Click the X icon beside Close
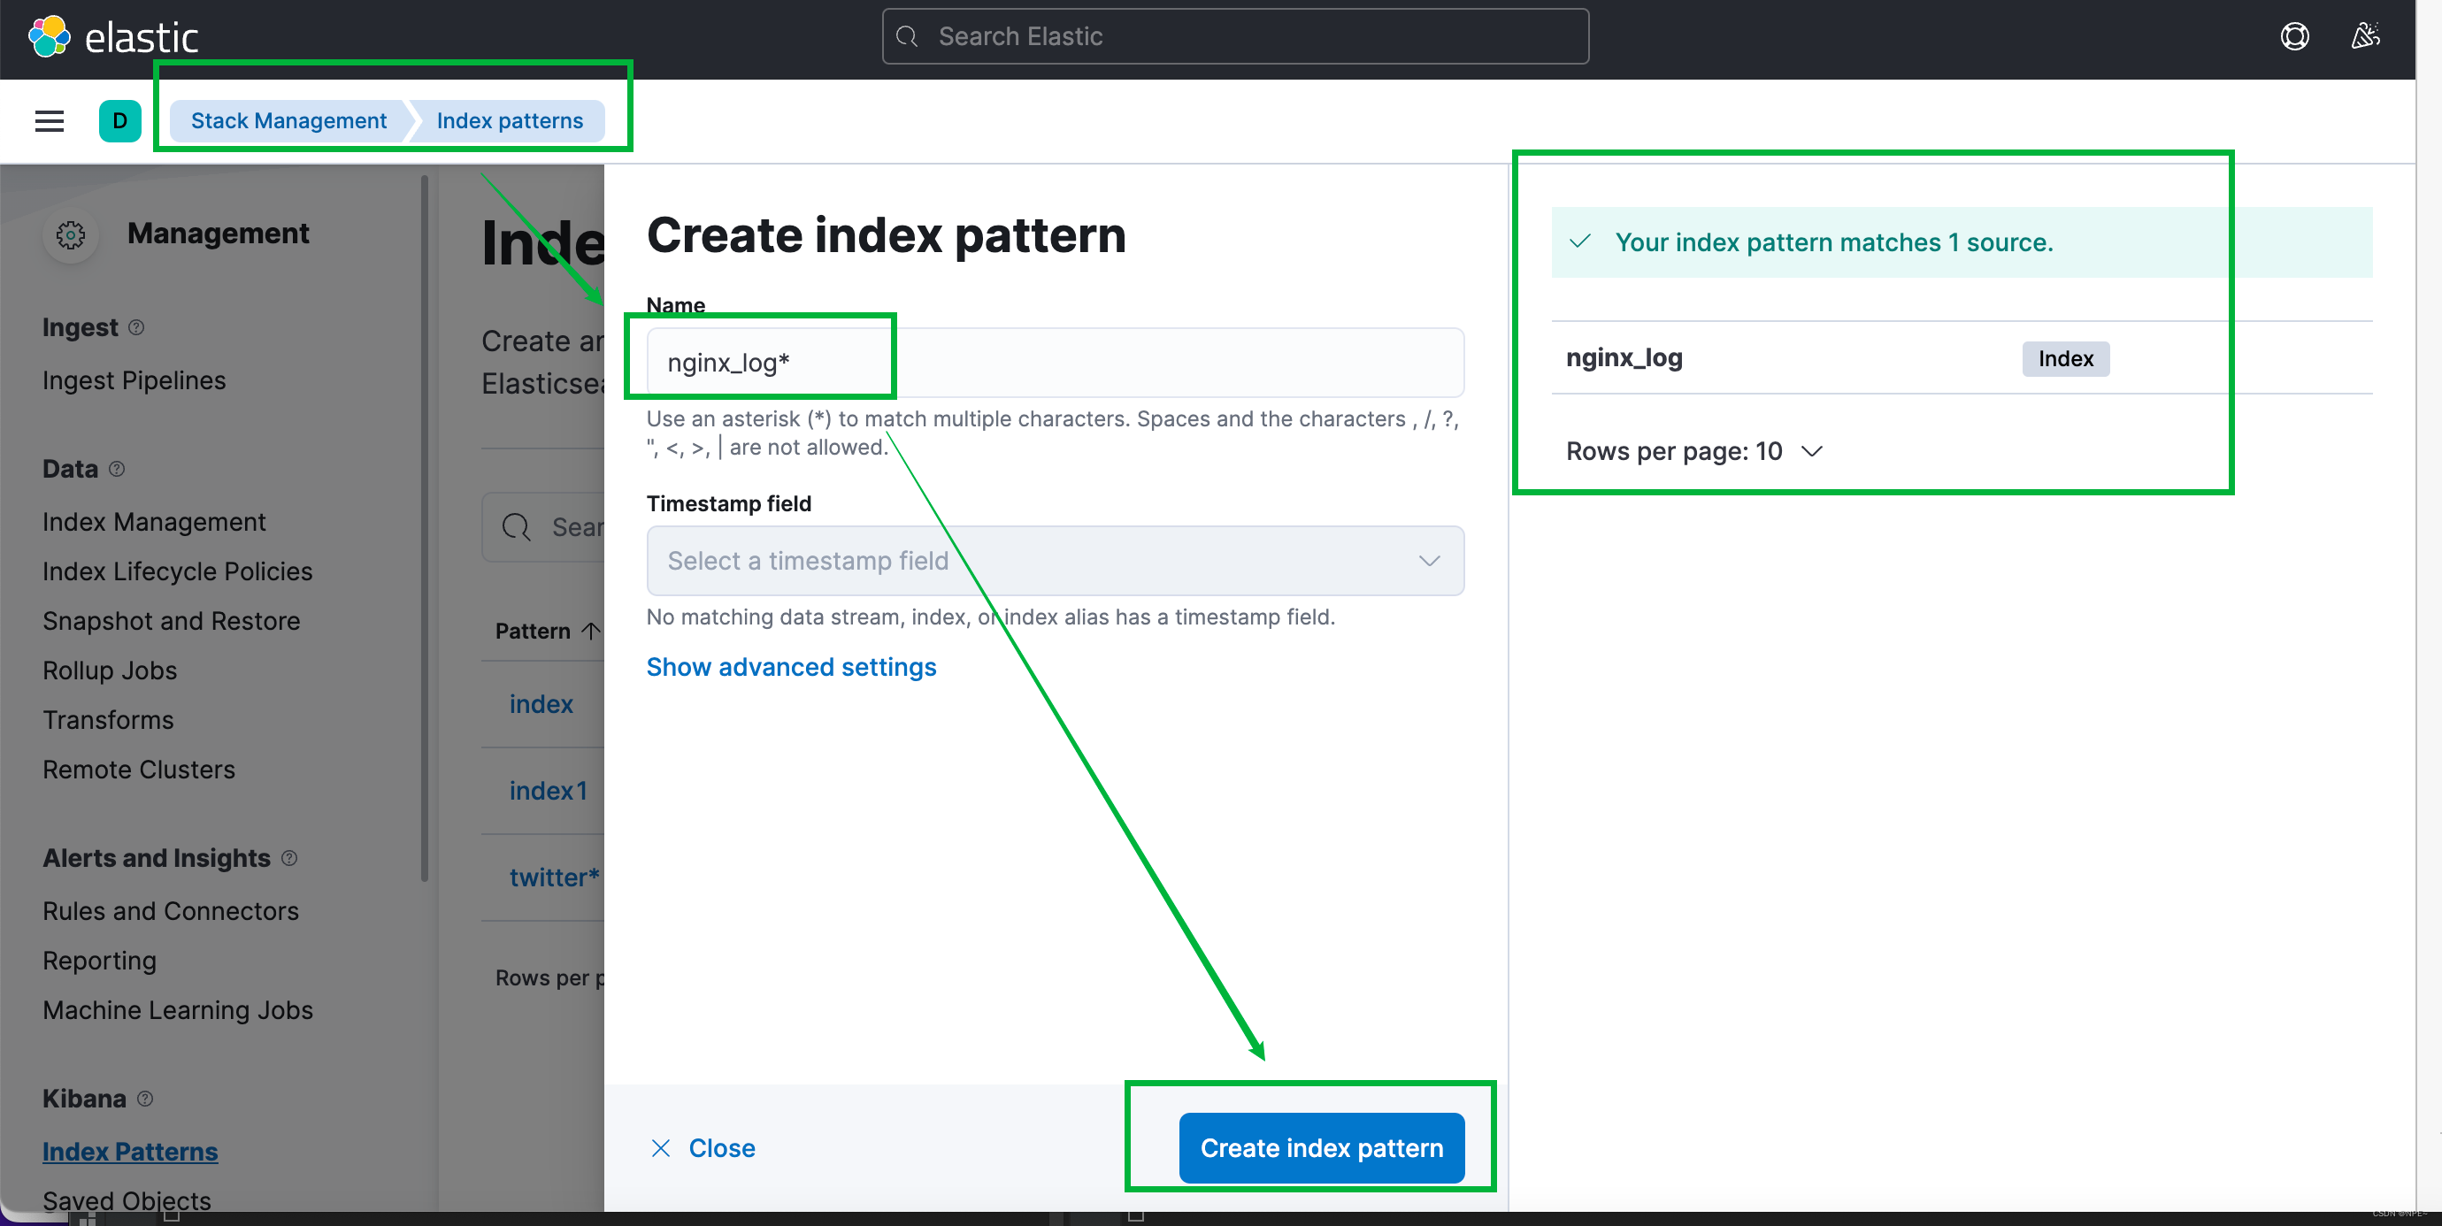 661,1147
